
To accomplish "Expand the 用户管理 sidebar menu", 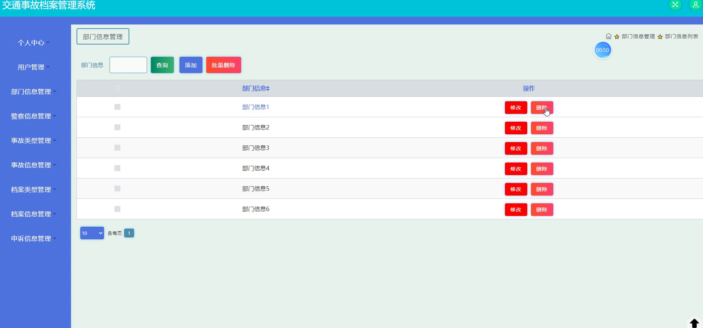I will coord(33,67).
